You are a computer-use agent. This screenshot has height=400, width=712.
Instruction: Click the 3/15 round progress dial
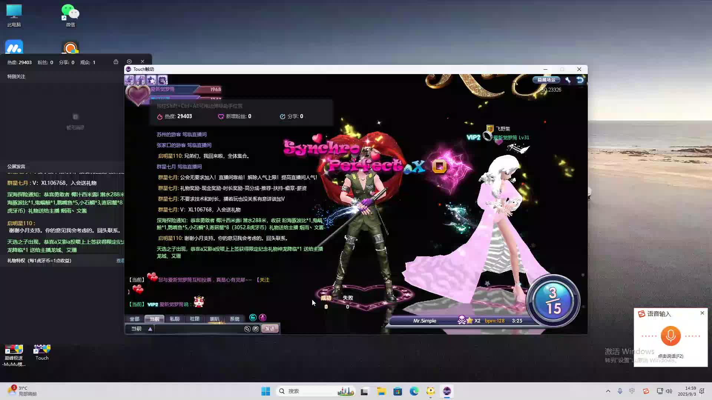(x=553, y=301)
